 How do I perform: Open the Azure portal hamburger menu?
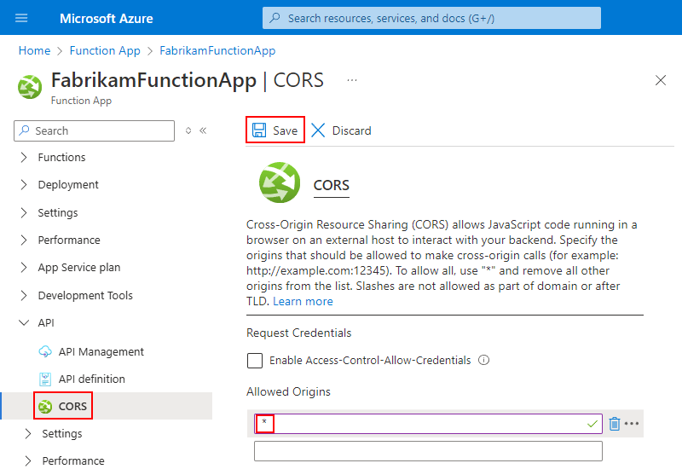tap(21, 18)
